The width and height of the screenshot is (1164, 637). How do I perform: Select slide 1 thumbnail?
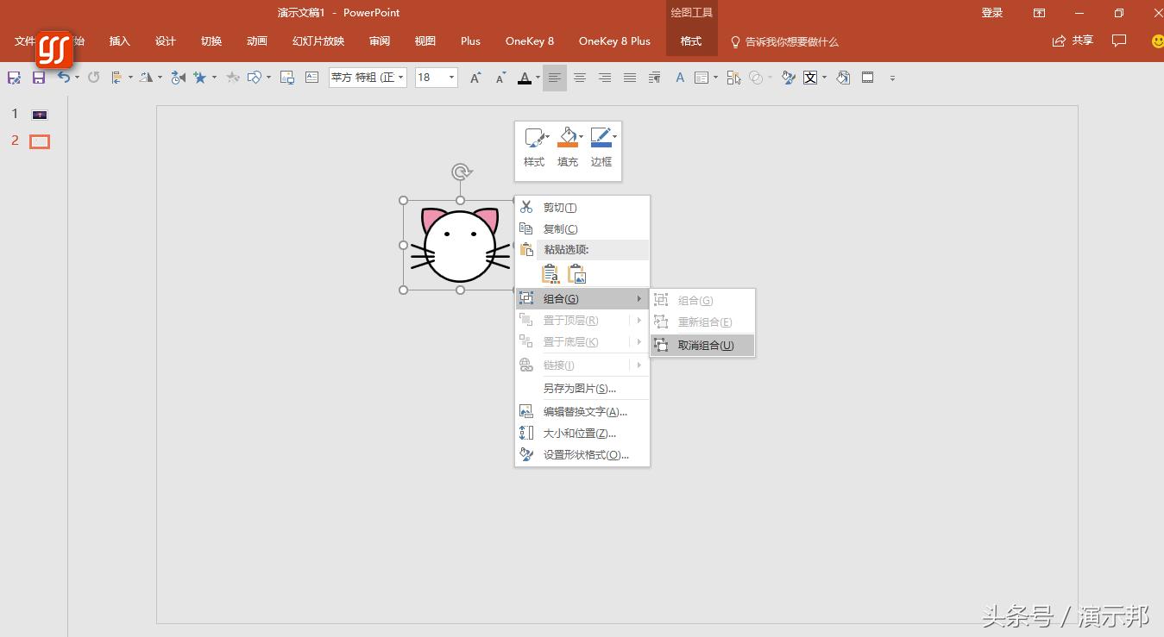point(40,115)
